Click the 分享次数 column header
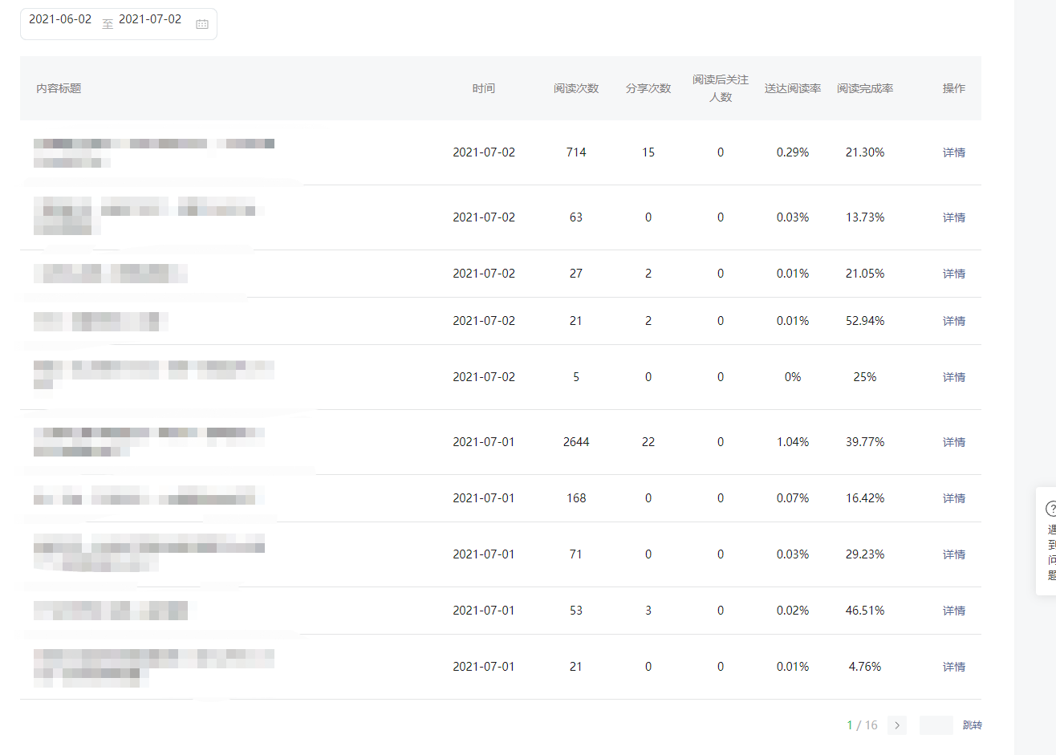 point(648,88)
